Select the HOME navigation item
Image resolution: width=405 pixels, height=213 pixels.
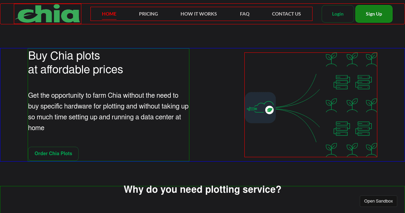pos(109,14)
